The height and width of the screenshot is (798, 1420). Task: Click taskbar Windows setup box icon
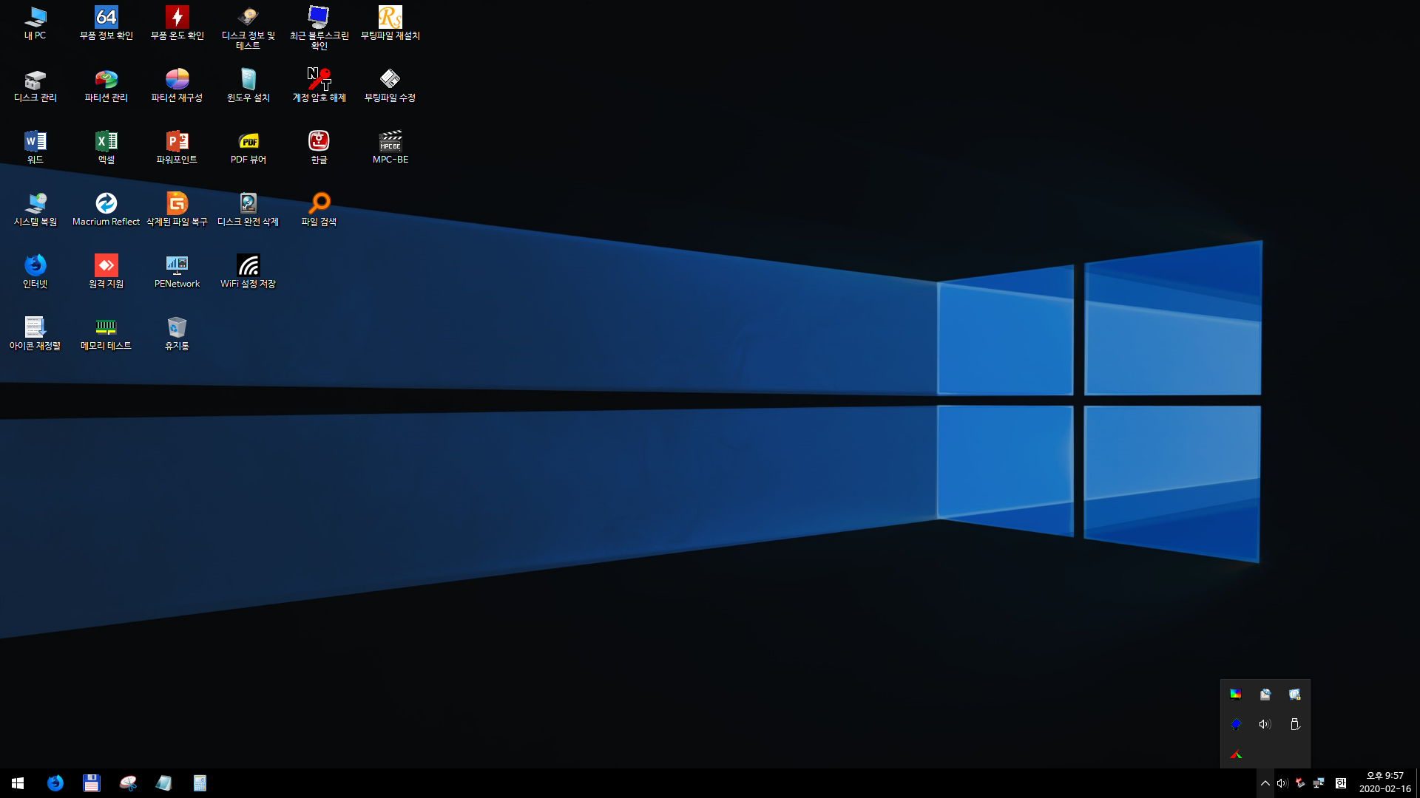(x=163, y=783)
